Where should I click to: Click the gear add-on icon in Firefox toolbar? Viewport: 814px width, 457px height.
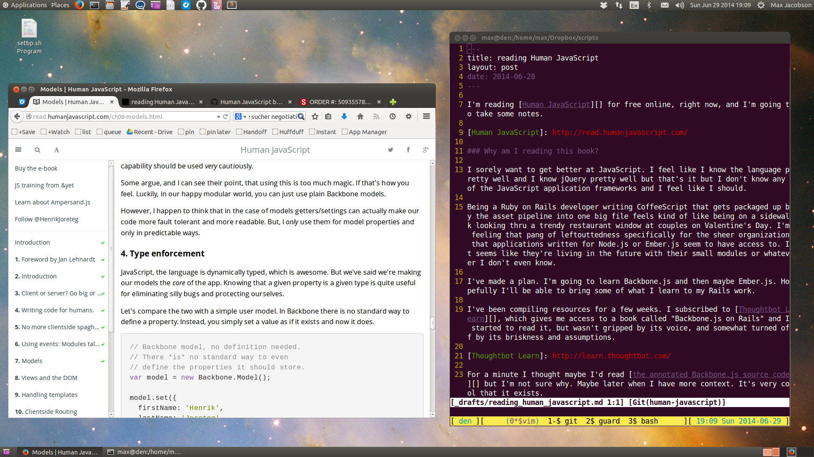pyautogui.click(x=409, y=116)
